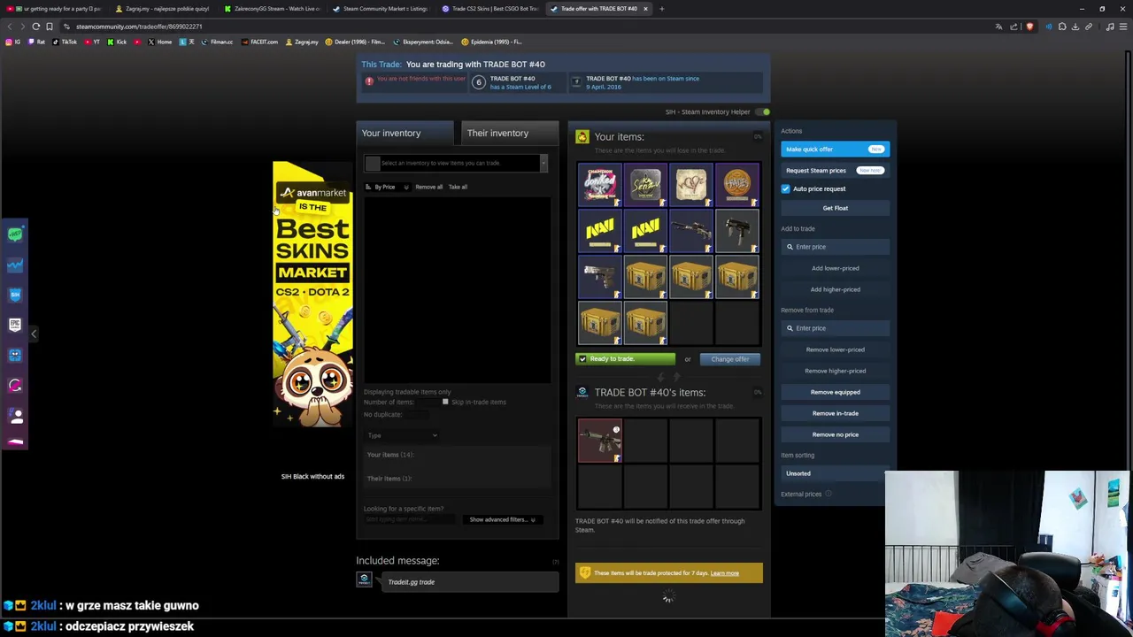Open a new browser tab
This screenshot has height=637, width=1133.
pos(661,9)
